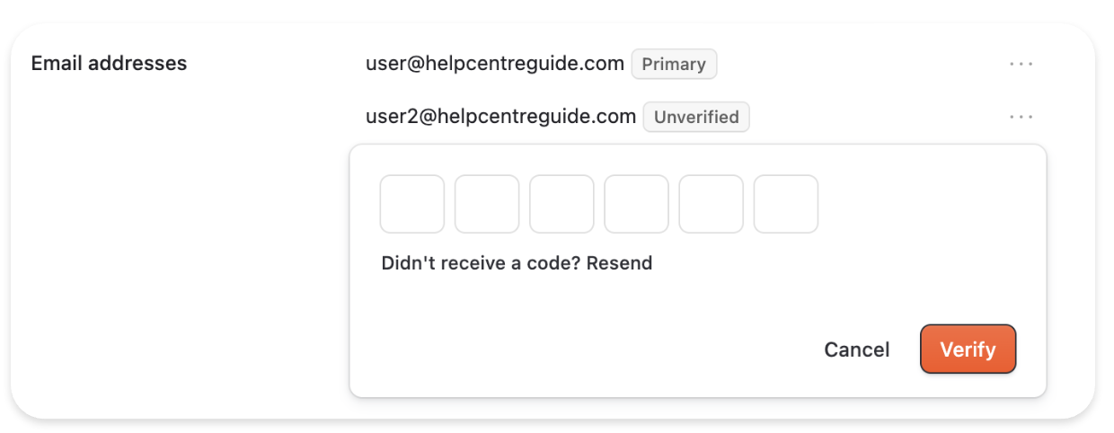Focus the fourth verification code digit box

click(636, 204)
